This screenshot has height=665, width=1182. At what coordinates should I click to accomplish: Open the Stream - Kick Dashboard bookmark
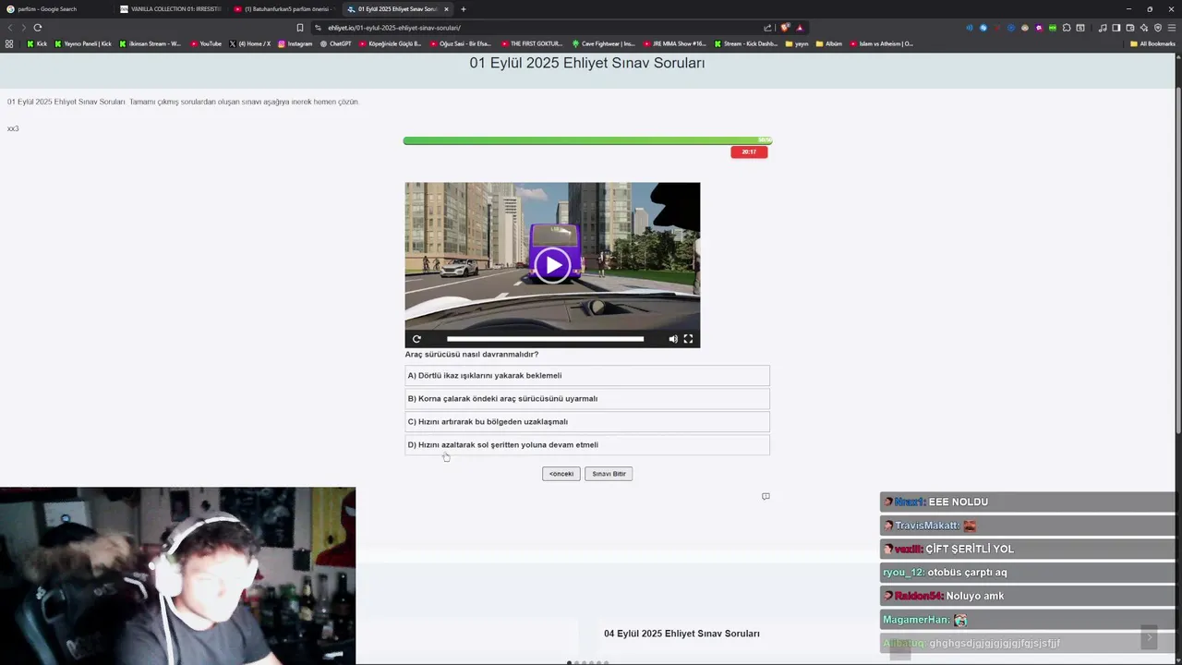[746, 43]
